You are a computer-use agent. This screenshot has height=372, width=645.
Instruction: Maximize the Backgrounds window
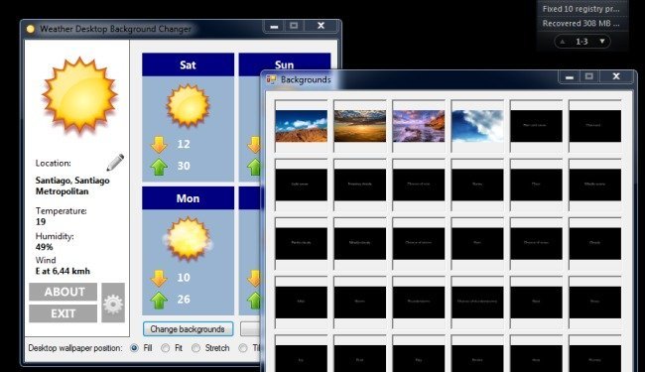click(x=589, y=76)
